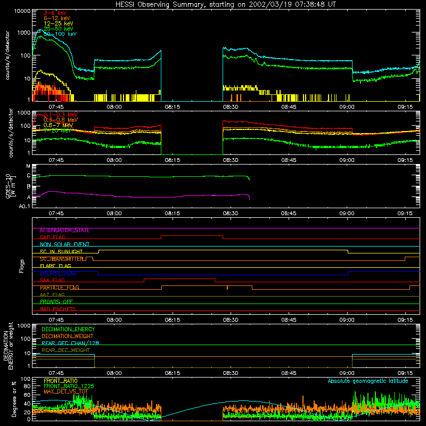Click the NON_SOLAR_EVENT flag label

[x=64, y=244]
